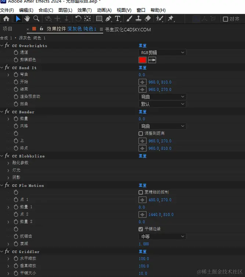Screen dimensions: 245x277
Task: Uncheck the 平铺边缘 checkbox
Action: pyautogui.click(x=141, y=229)
